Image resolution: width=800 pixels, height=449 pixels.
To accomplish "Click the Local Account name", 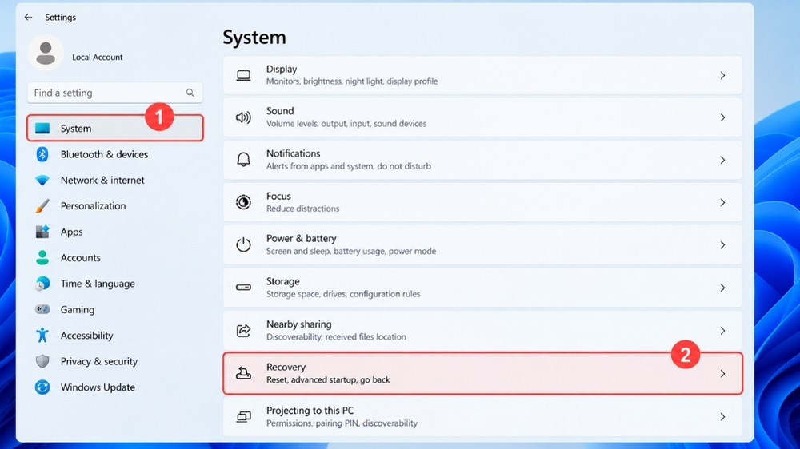I will click(x=97, y=57).
